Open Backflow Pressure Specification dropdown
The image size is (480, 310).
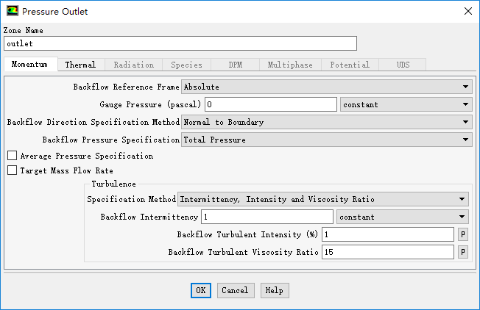326,140
